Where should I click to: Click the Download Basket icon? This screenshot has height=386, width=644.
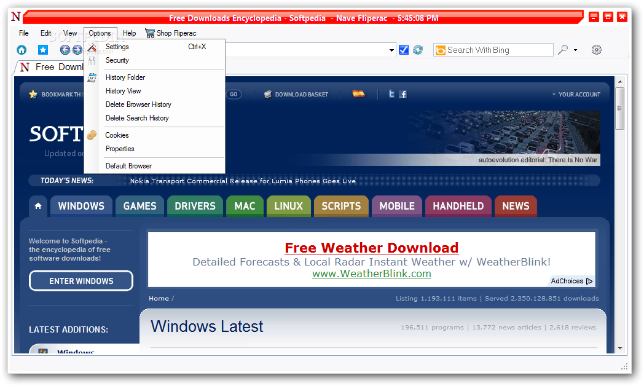268,95
